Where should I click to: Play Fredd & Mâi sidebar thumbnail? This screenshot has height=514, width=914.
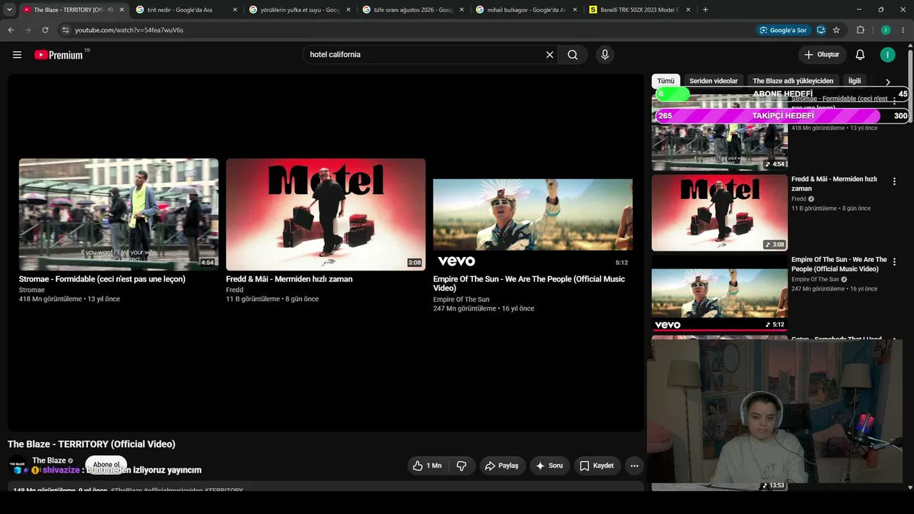point(720,213)
